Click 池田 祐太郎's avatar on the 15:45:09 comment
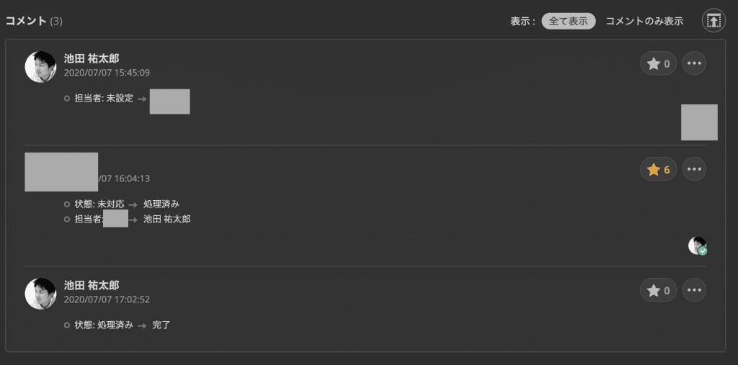The height and width of the screenshot is (365, 738). point(40,67)
